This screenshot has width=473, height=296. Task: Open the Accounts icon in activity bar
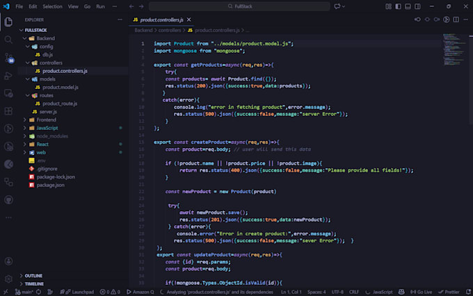tap(8, 261)
